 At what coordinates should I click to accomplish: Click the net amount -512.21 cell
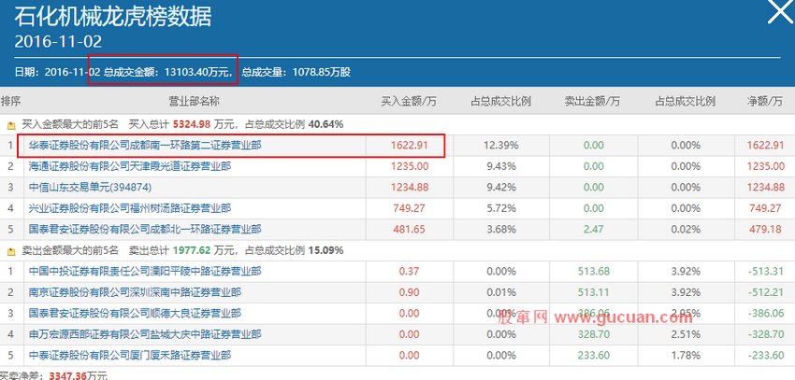point(765,292)
